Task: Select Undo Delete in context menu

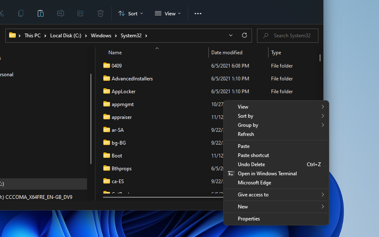Action: click(251, 164)
